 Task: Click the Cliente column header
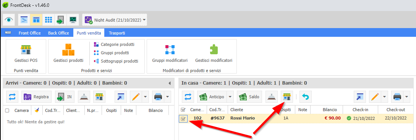click(x=237, y=110)
